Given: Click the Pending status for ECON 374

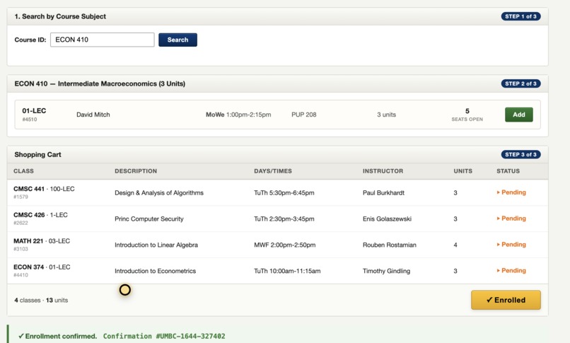Looking at the screenshot, I should click(x=511, y=271).
